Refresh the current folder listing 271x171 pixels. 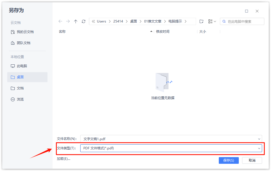tap(84, 21)
